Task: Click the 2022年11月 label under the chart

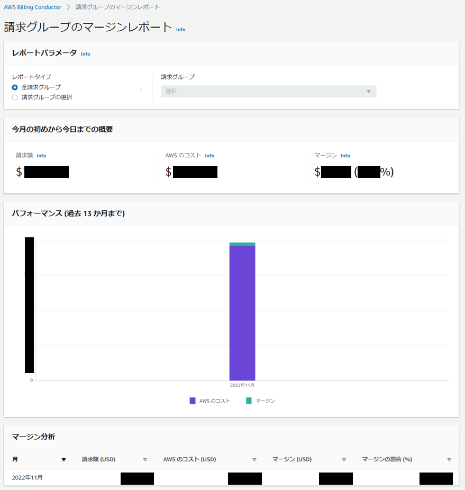Action: pos(242,385)
